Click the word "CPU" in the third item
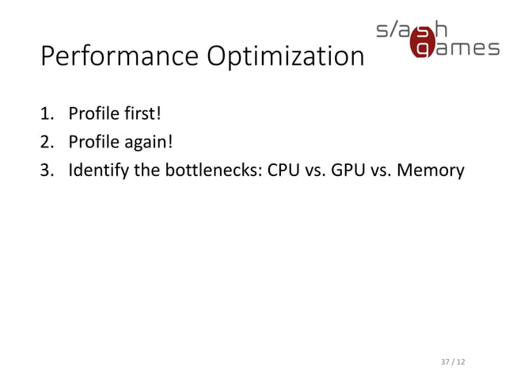 coord(284,169)
